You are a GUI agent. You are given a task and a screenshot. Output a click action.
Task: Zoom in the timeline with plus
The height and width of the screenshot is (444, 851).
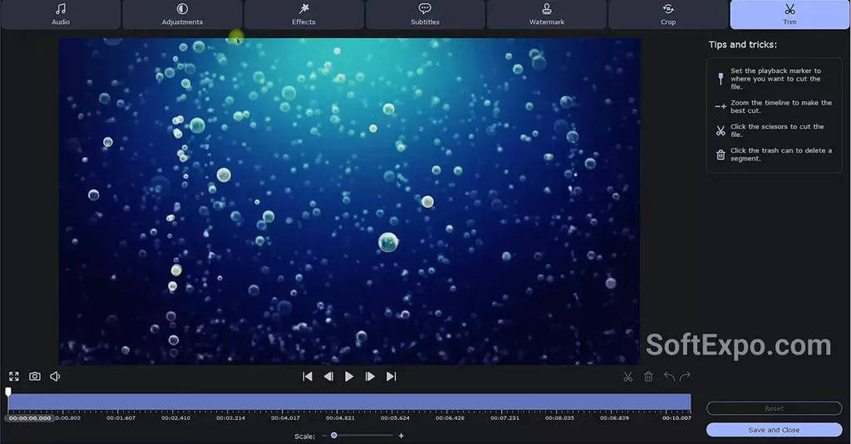pyautogui.click(x=401, y=436)
